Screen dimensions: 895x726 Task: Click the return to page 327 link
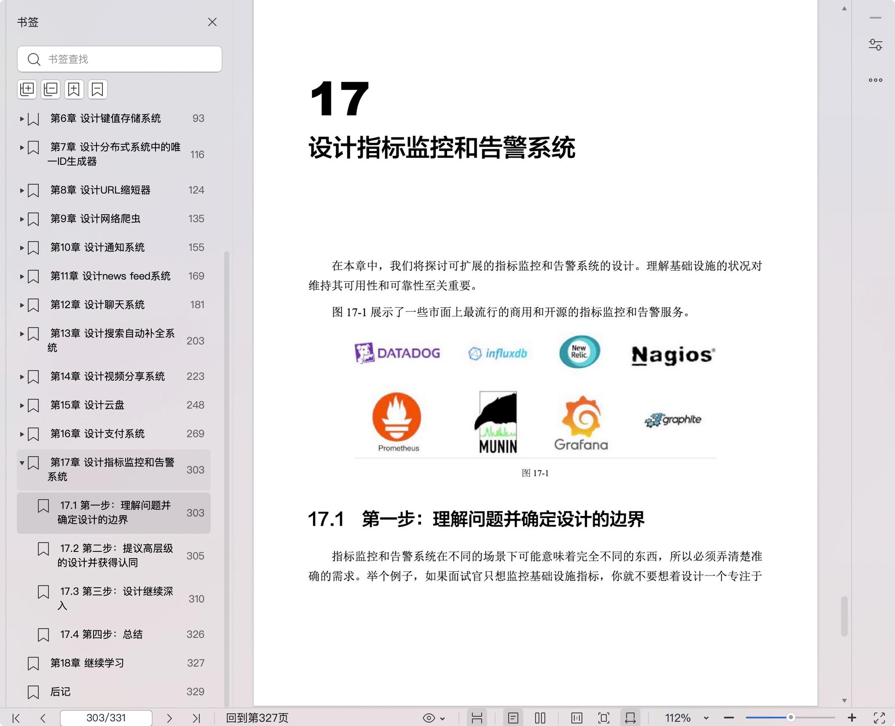pyautogui.click(x=257, y=718)
